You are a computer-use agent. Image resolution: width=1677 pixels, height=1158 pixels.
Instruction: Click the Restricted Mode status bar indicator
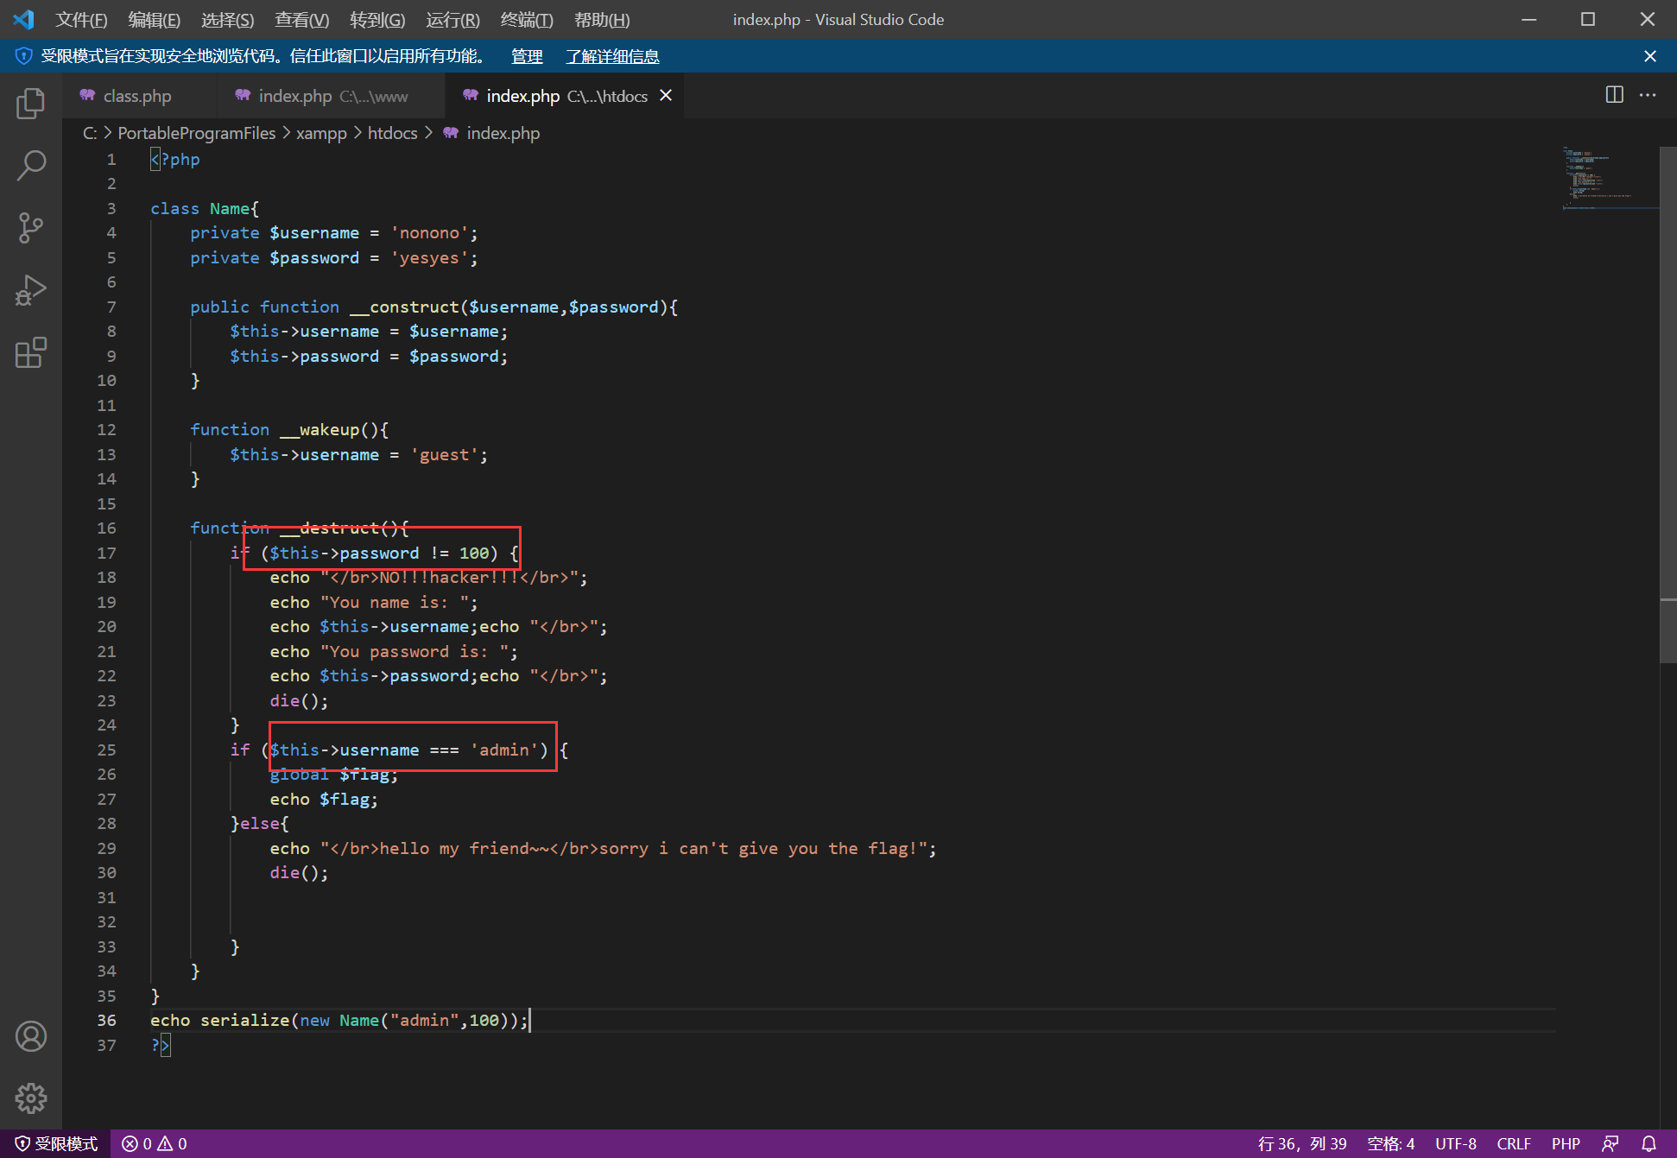click(x=56, y=1143)
